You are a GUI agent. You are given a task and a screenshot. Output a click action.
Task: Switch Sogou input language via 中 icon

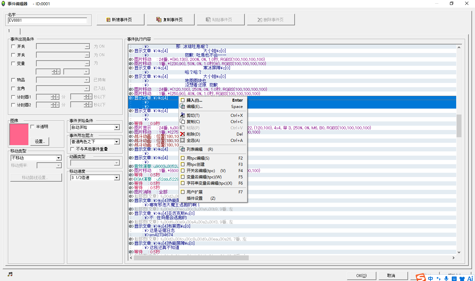430,278
